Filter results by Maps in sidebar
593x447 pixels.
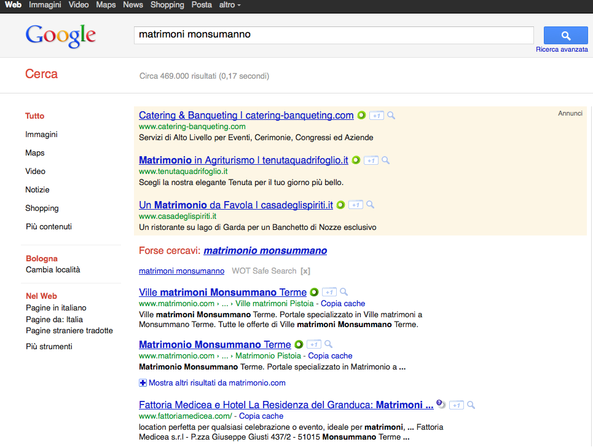(x=35, y=153)
